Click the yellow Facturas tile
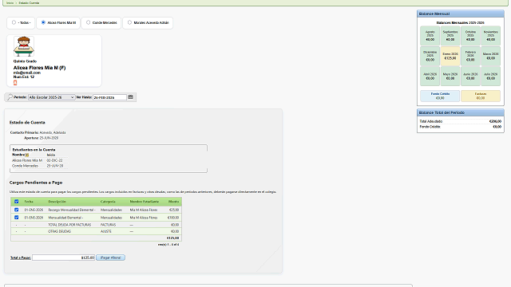The image size is (511, 287). point(481,96)
